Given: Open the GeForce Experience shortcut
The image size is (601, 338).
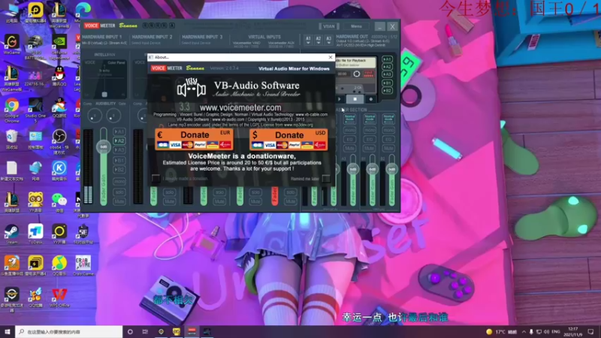Looking at the screenshot, I should tap(59, 43).
